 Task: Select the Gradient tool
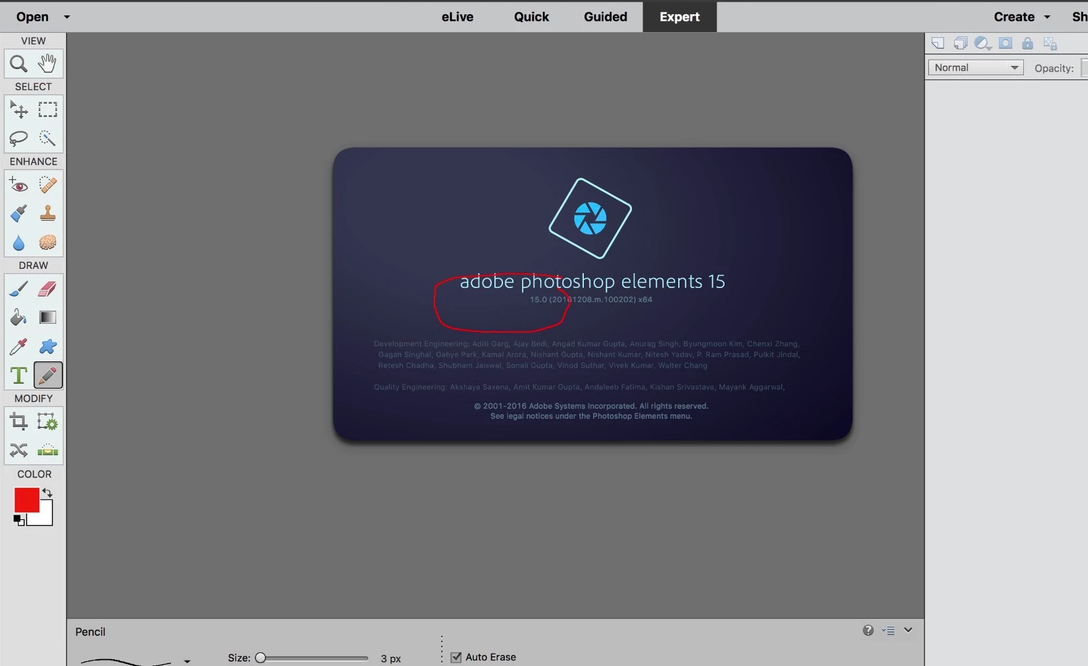(x=48, y=317)
